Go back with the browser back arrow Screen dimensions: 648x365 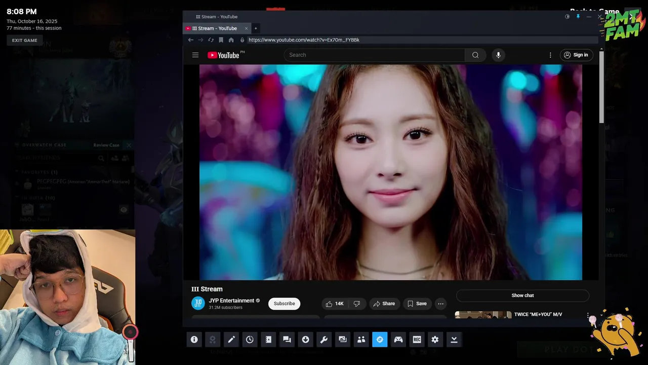point(190,40)
